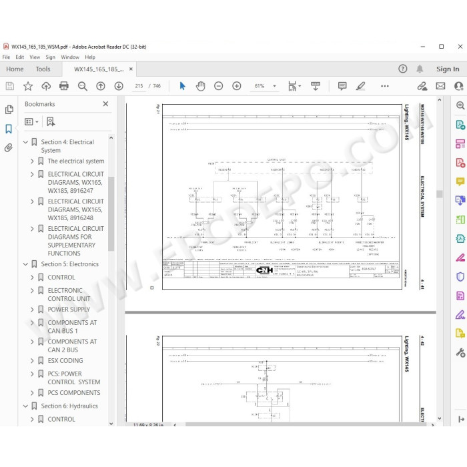
Task: Expand PCS COMPONENTS bookmark
Action: pyautogui.click(x=32, y=393)
